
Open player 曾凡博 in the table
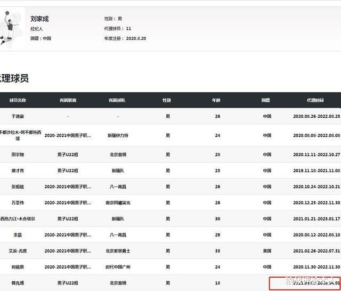click(x=18, y=283)
